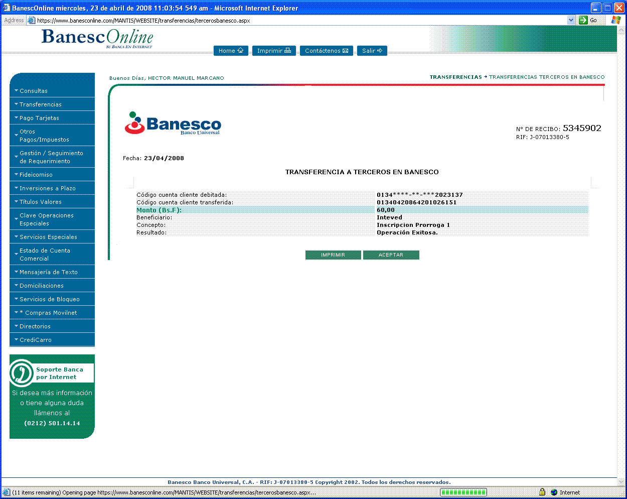Open Clave Operaciones Especiales menu item
The image size is (627, 499).
pyautogui.click(x=52, y=219)
